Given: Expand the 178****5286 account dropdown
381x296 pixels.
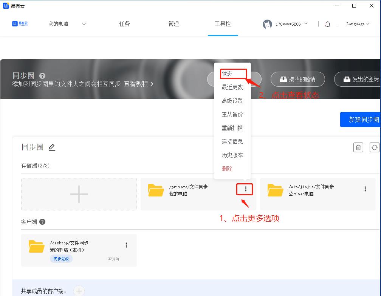Looking at the screenshot, I should point(306,23).
